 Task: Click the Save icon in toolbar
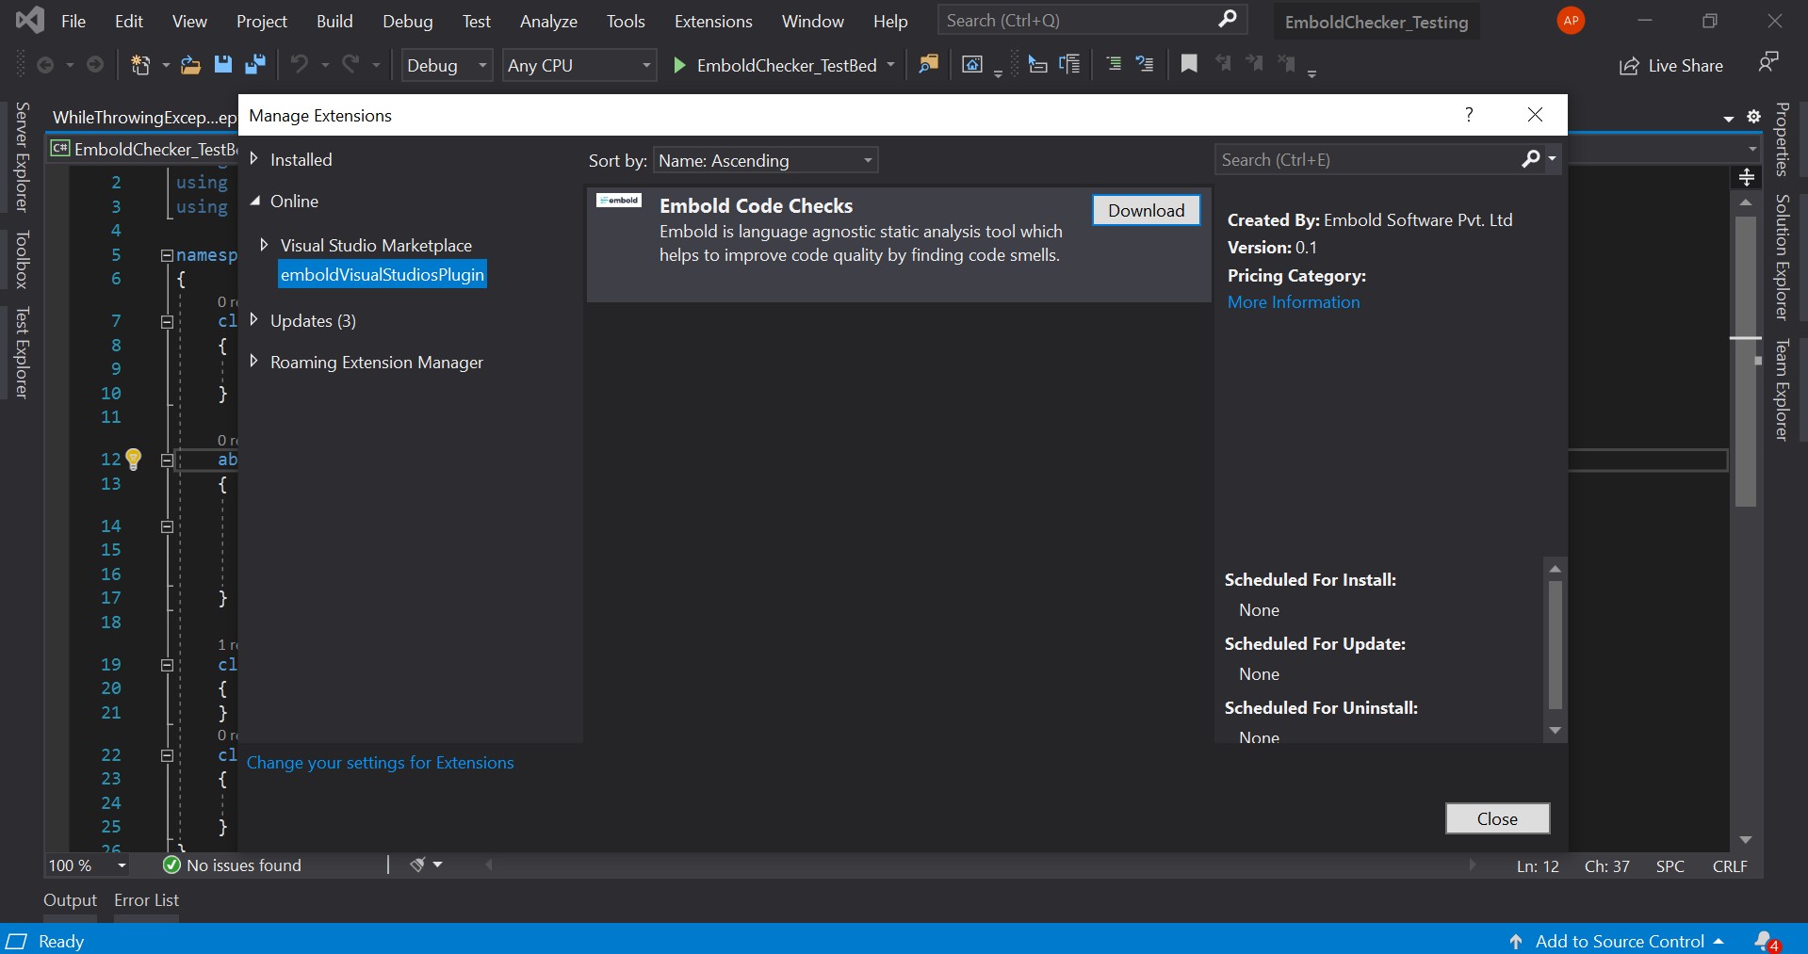(223, 64)
